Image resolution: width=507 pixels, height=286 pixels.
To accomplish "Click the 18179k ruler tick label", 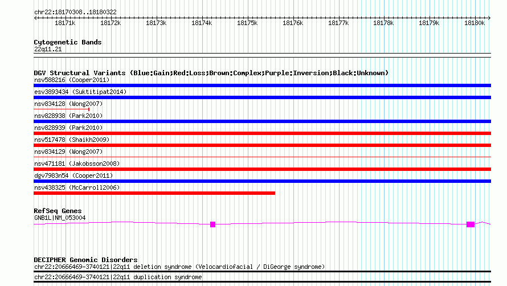I will (x=429, y=23).
